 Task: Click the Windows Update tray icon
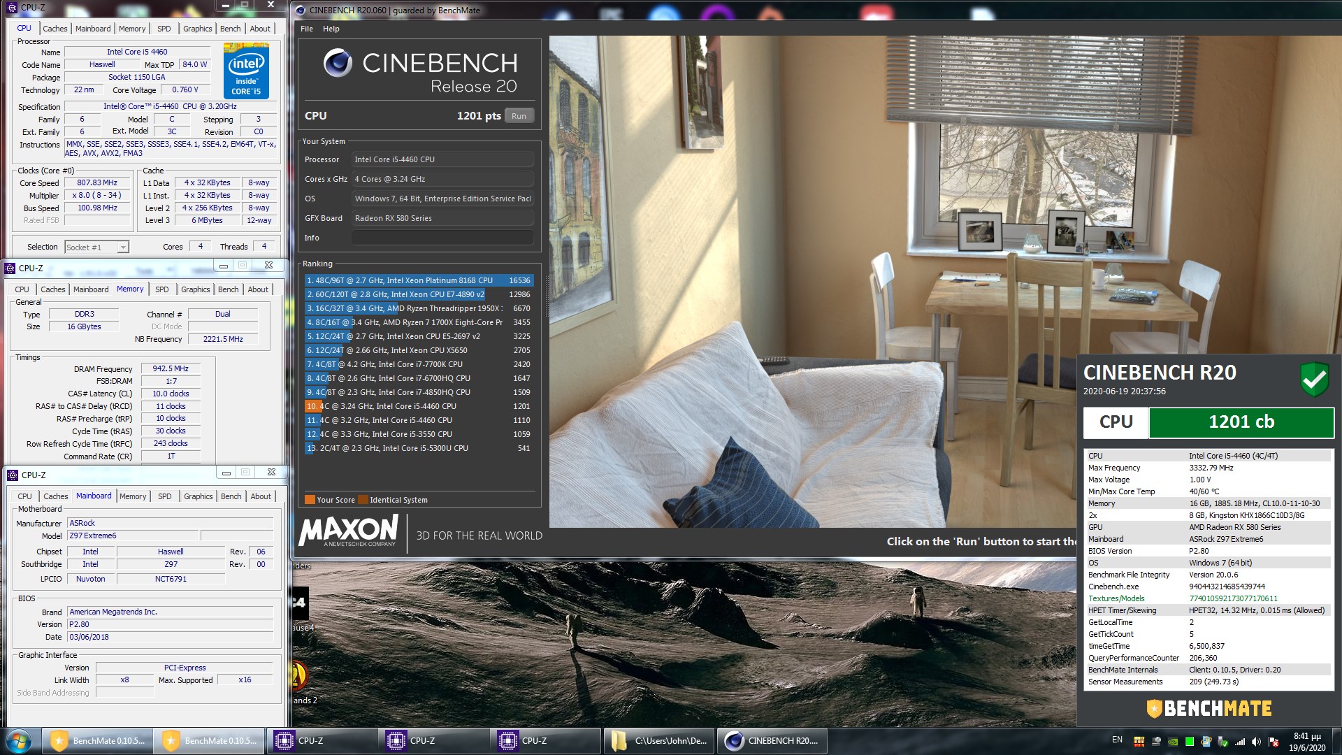point(1206,742)
